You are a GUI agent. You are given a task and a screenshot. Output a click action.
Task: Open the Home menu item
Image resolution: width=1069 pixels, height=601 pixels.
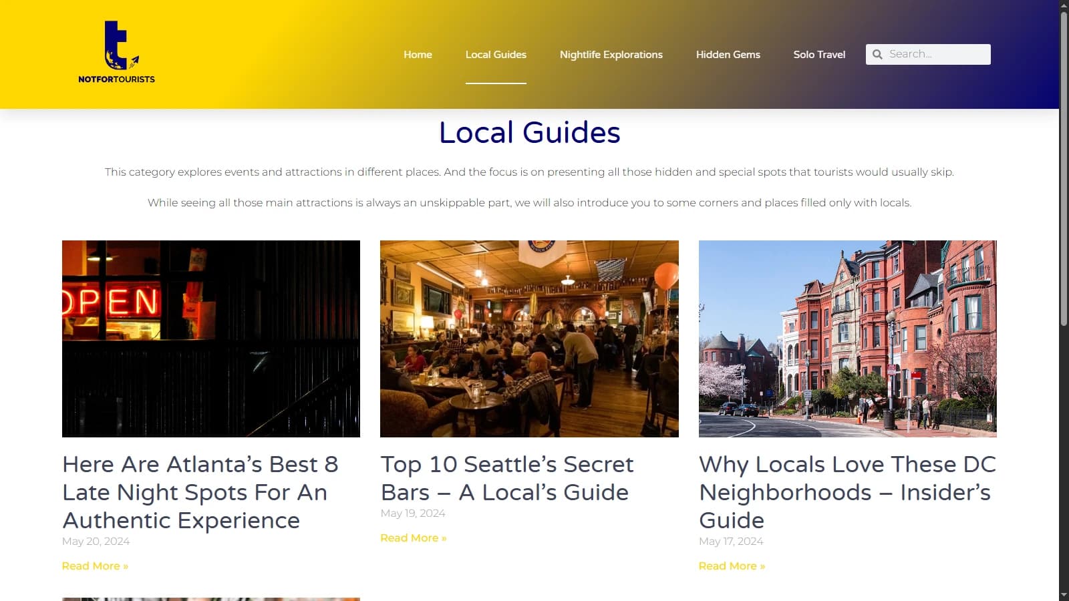pyautogui.click(x=418, y=55)
